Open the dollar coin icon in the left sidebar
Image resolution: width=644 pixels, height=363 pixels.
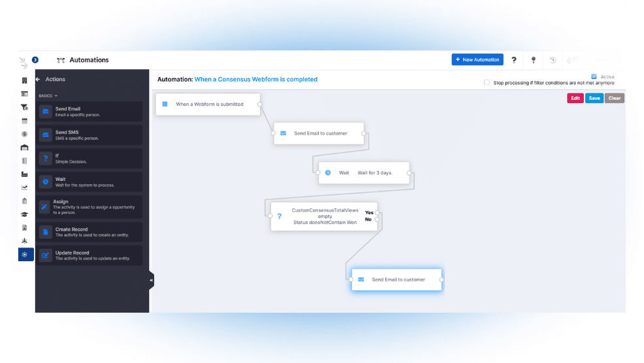pyautogui.click(x=25, y=134)
